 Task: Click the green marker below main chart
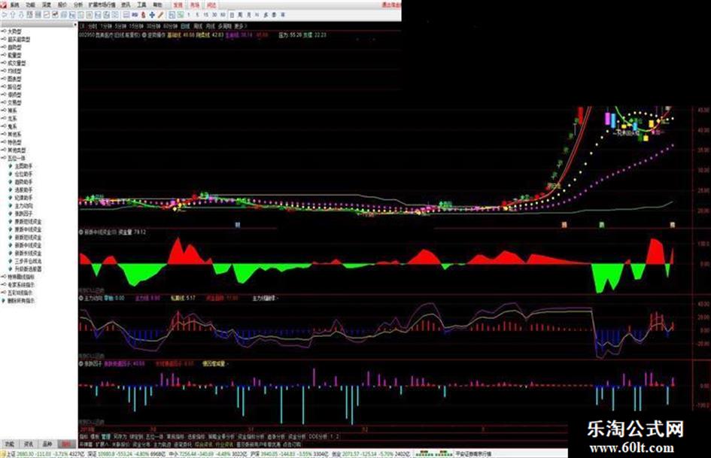pyautogui.click(x=602, y=224)
